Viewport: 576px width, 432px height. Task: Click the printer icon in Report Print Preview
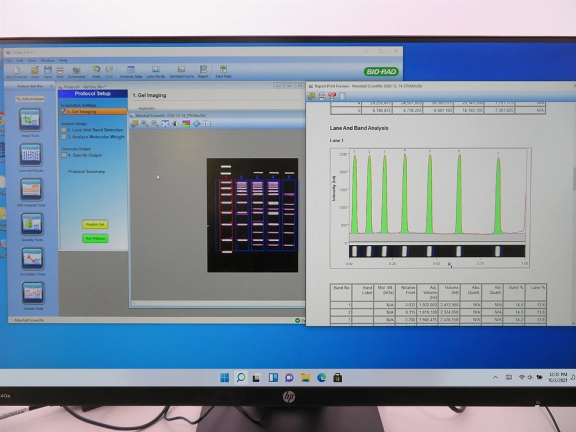(x=321, y=96)
